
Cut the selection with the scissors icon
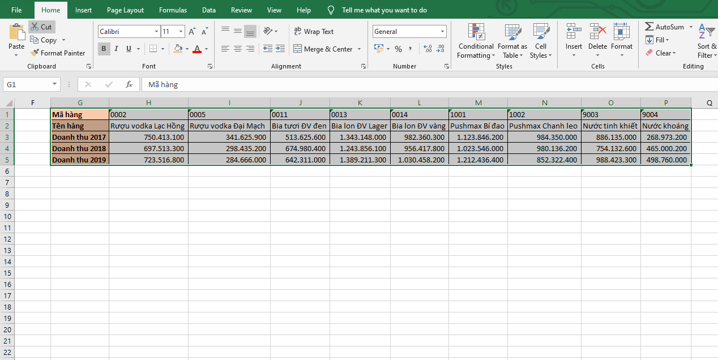[x=35, y=27]
